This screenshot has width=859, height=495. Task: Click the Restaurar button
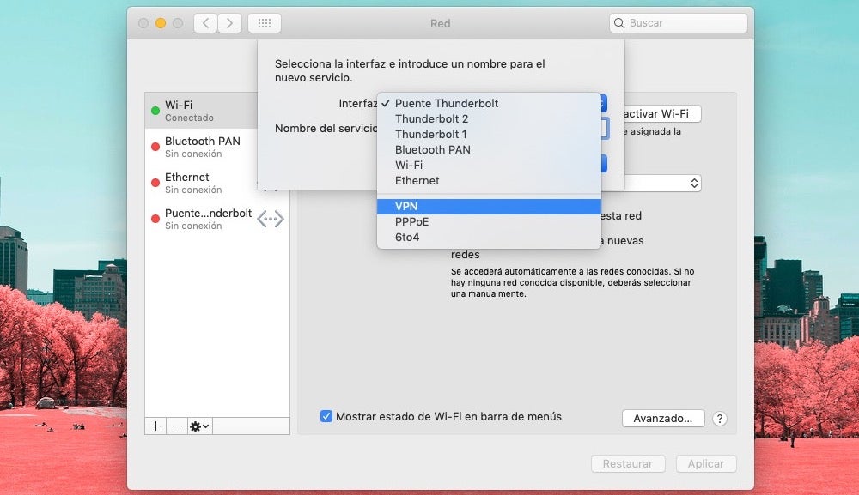(628, 463)
